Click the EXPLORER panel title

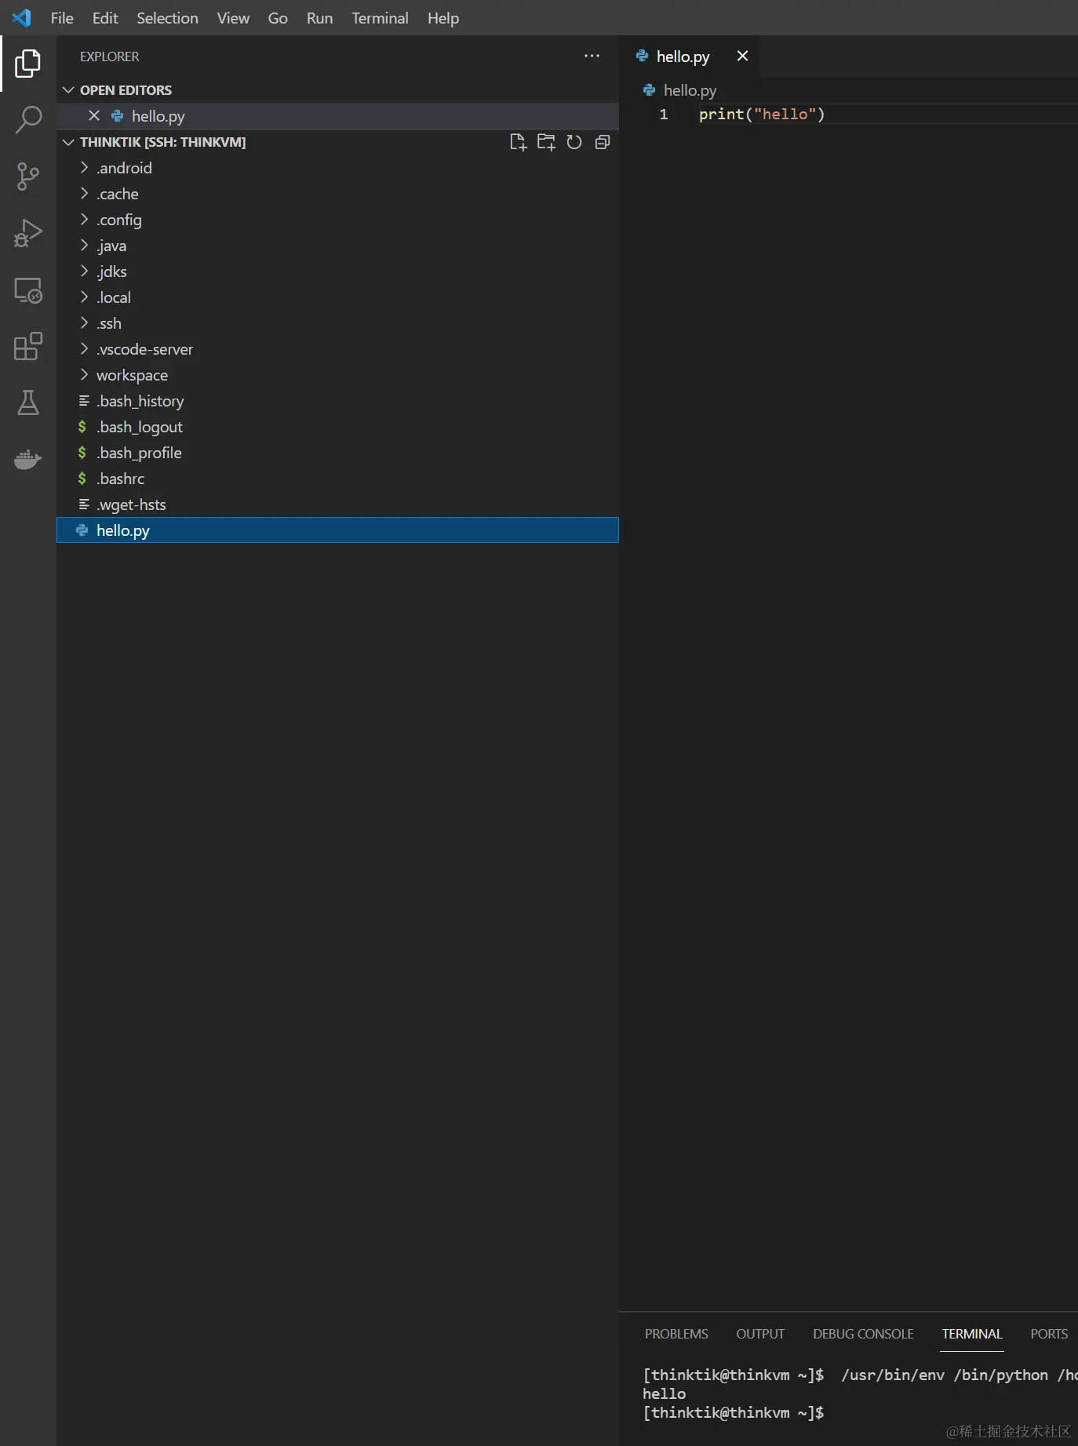[x=109, y=56]
